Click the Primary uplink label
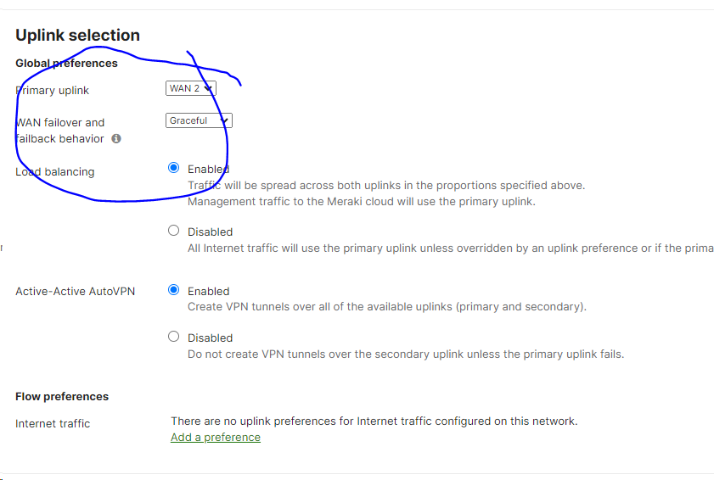714x480 pixels. [53, 91]
